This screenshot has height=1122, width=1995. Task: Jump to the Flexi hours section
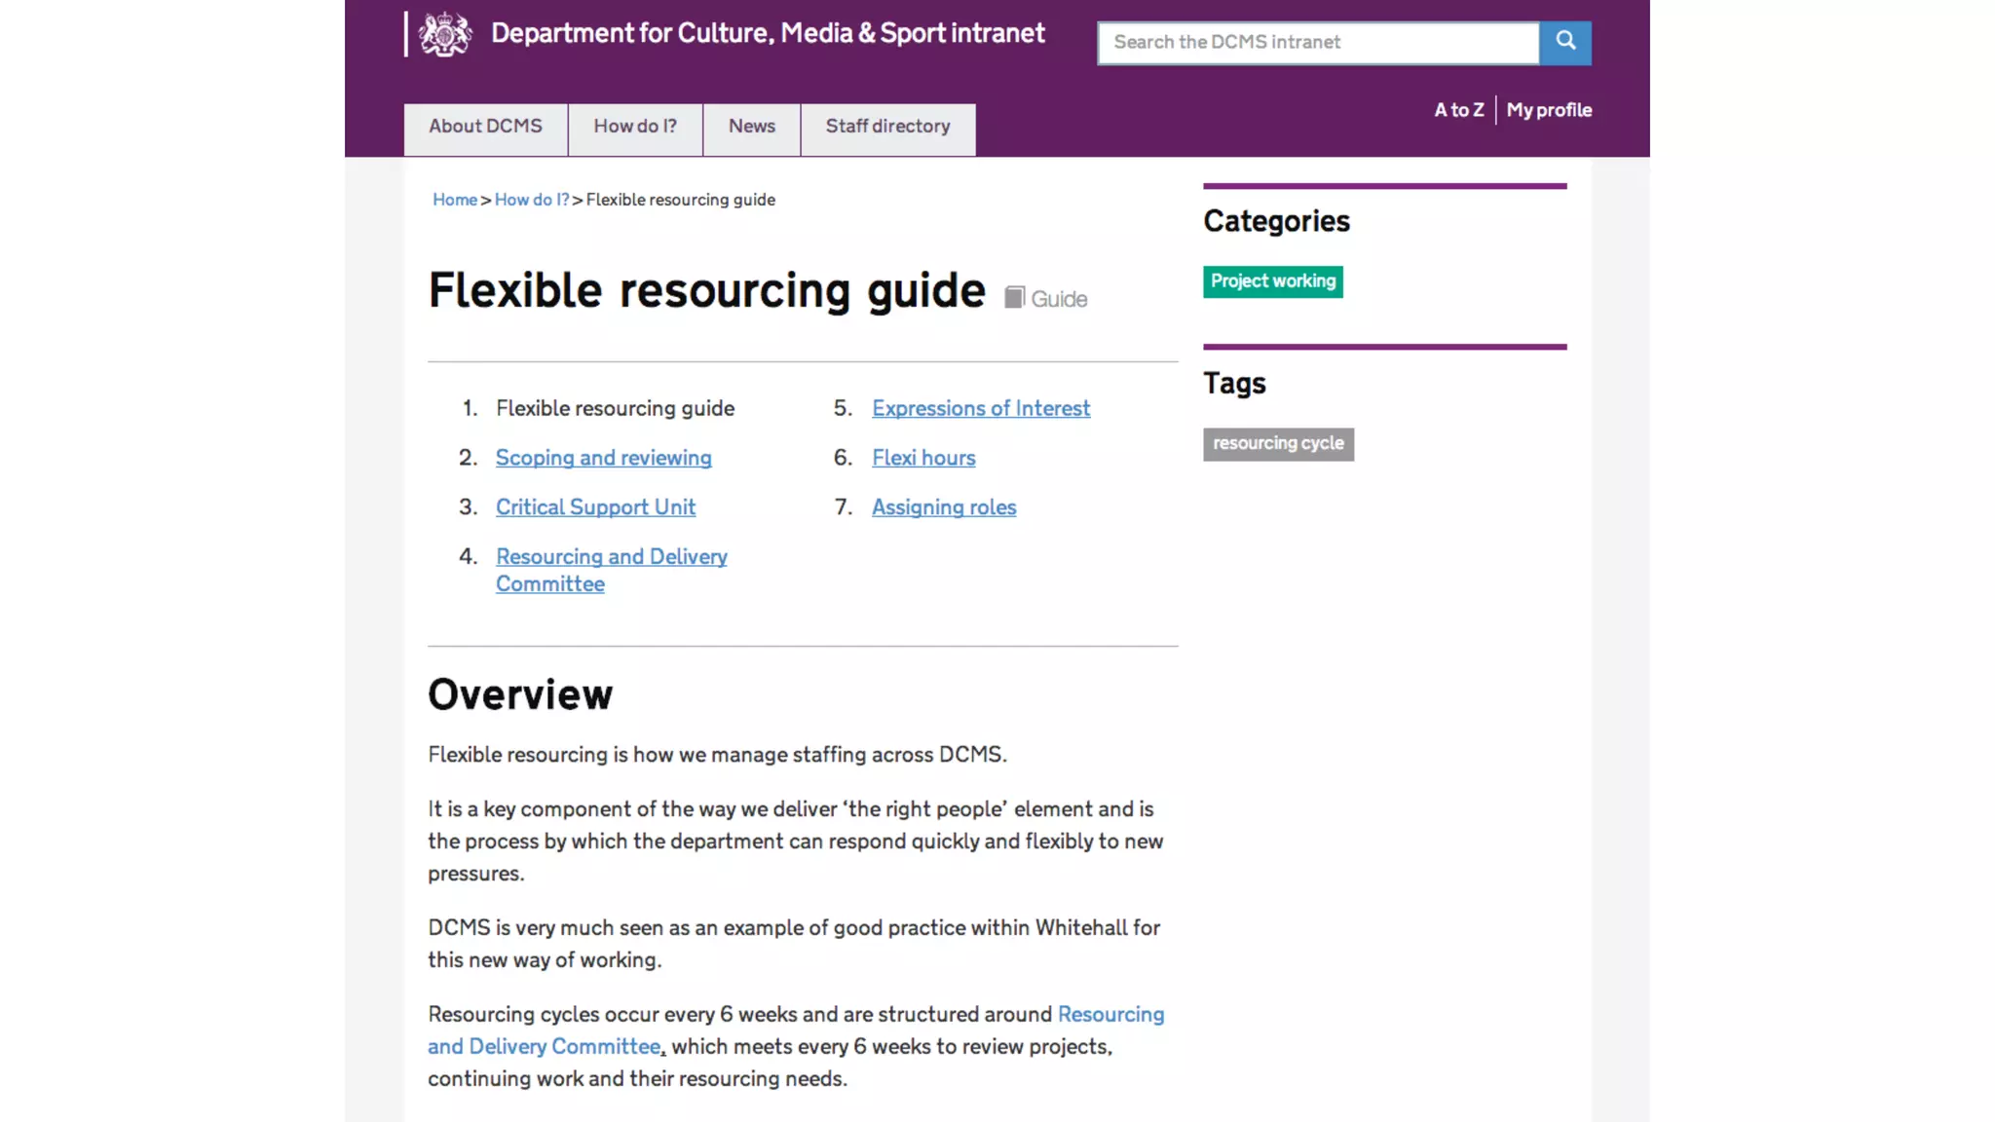[922, 458]
